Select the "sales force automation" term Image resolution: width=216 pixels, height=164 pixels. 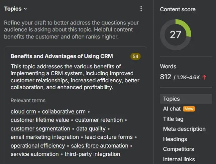click(99, 146)
